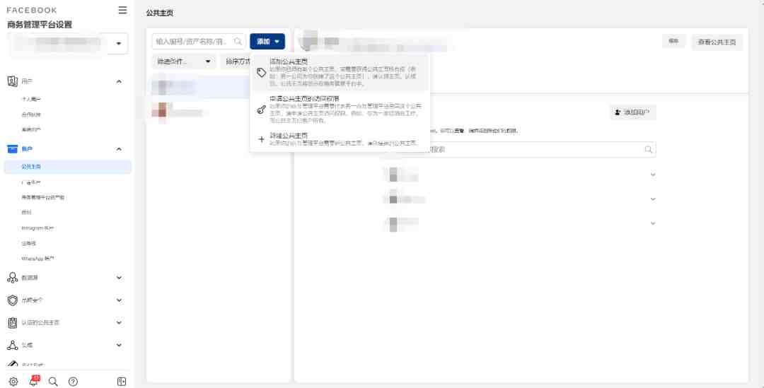Viewport: 764px width, 388px height.
Task: Click the search magnifier at sidebar bottom
Action: pos(53,382)
